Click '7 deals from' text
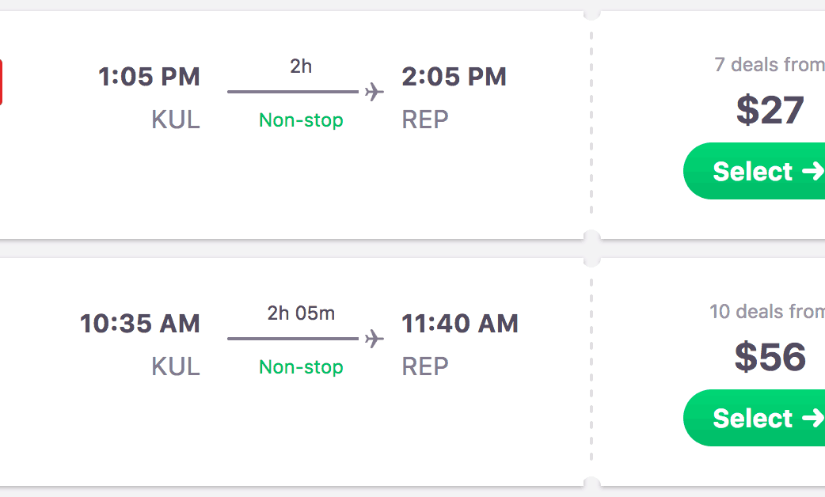The image size is (825, 497). [768, 65]
